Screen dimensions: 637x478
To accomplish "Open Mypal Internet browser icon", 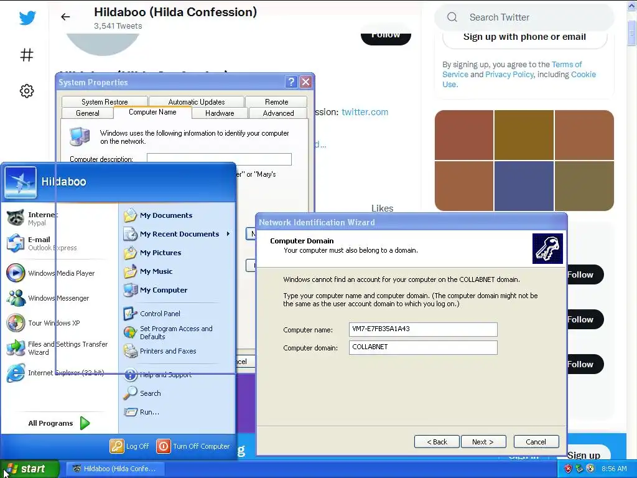I will (x=16, y=218).
